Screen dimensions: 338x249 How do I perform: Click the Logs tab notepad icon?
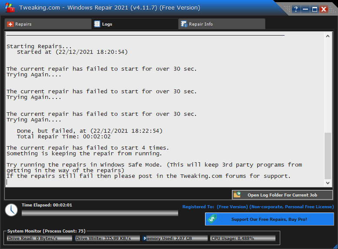point(97,24)
